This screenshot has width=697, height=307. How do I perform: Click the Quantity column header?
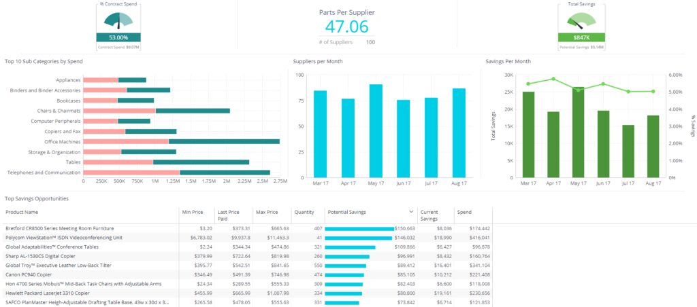click(304, 212)
